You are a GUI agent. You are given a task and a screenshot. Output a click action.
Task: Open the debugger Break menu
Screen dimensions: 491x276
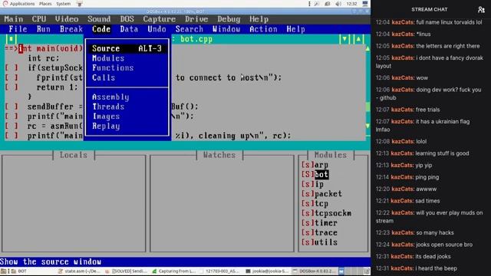71,29
